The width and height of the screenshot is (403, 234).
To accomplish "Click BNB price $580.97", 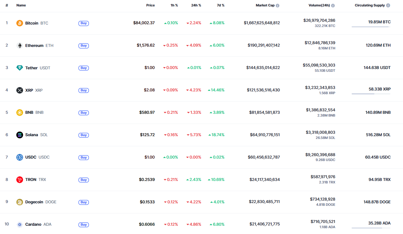I will point(147,113).
